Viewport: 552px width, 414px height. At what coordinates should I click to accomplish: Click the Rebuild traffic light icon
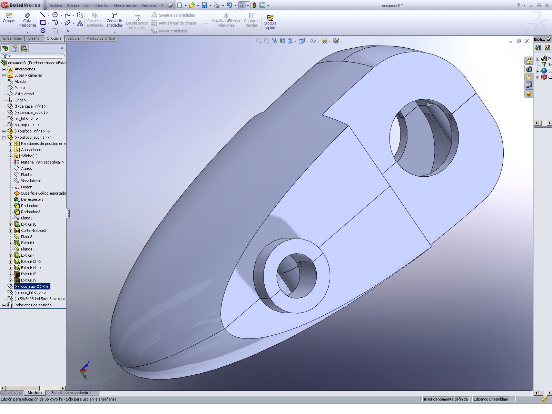pos(254,5)
